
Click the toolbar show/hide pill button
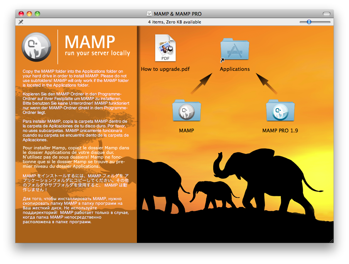coord(327,14)
